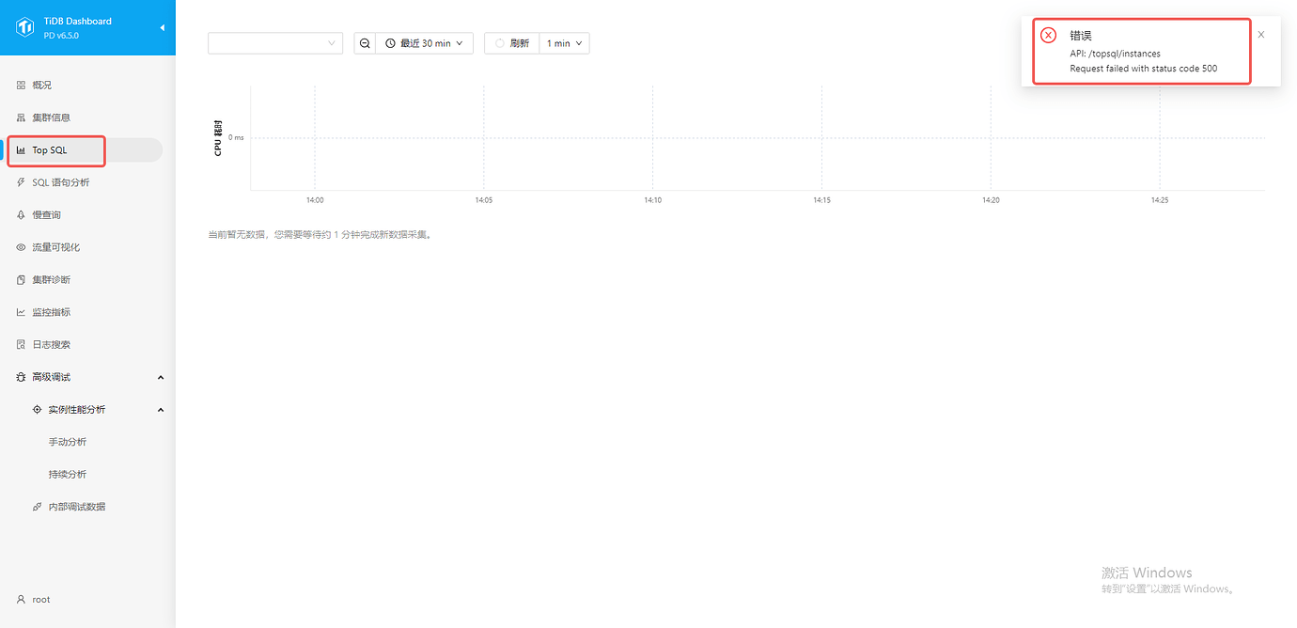Click the 集群诊断 document icon
The height and width of the screenshot is (628, 1297).
tap(21, 280)
